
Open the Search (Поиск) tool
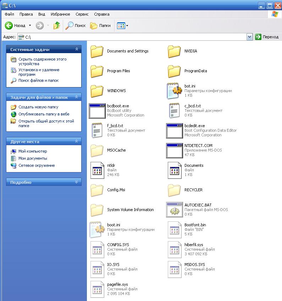75,25
